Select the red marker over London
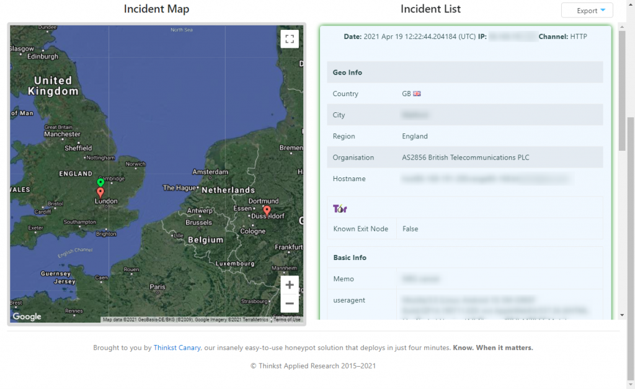This screenshot has height=389, width=635. coord(100,192)
